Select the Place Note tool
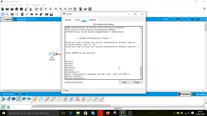Screen dimensions: 207x116 coord(22,14)
